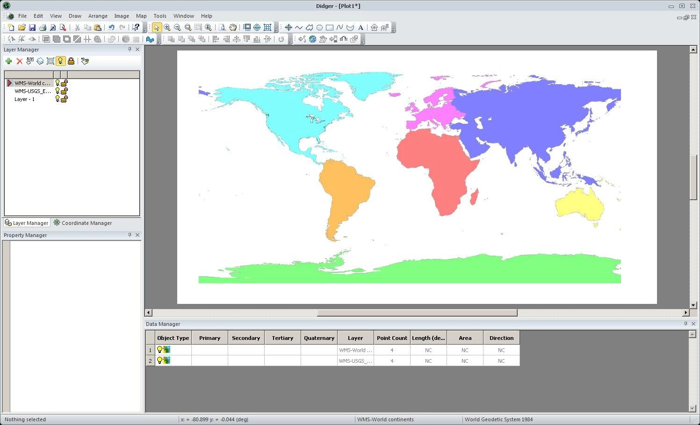
Task: Select the Point drawing tool
Action: [x=289, y=28]
